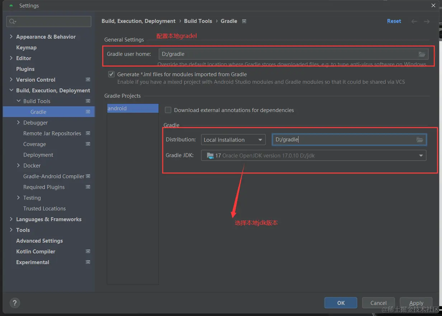Open the Keymap settings page
Viewport: 442px width, 316px height.
pos(26,47)
